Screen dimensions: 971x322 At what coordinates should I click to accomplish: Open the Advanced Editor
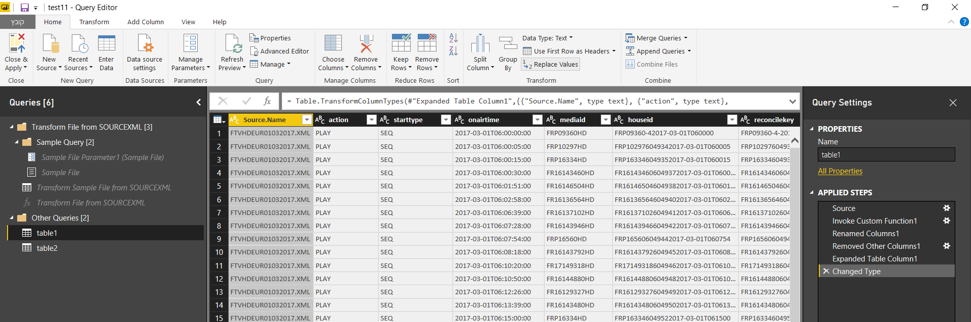click(x=279, y=51)
